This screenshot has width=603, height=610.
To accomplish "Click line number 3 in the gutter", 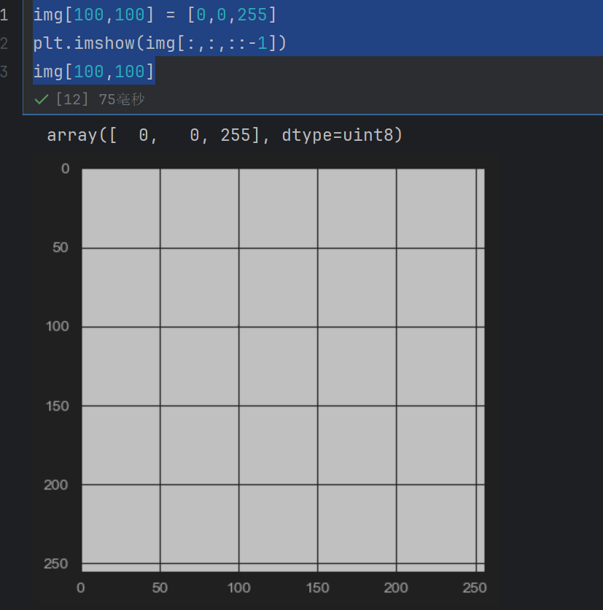I will pyautogui.click(x=4, y=72).
